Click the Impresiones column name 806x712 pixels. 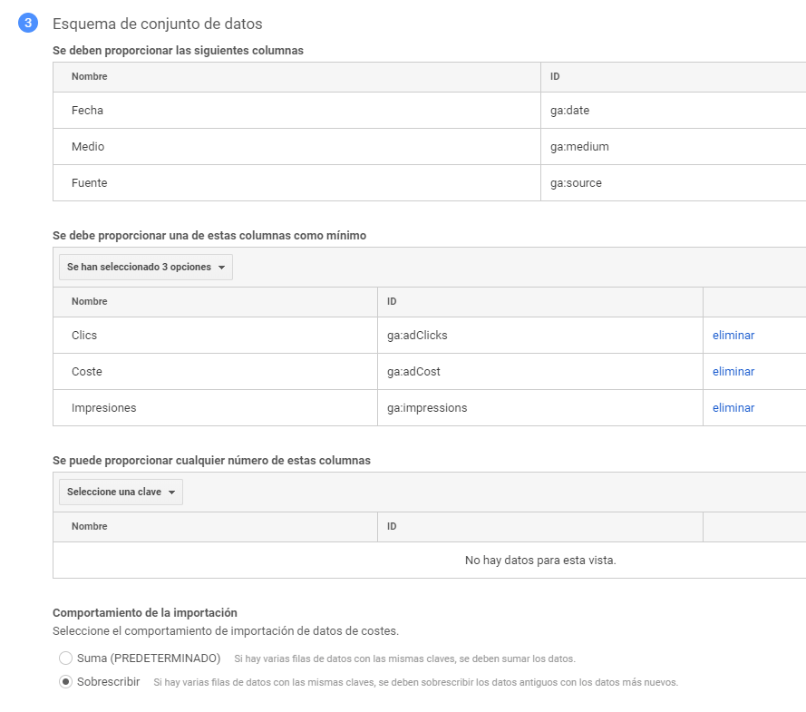tap(104, 407)
